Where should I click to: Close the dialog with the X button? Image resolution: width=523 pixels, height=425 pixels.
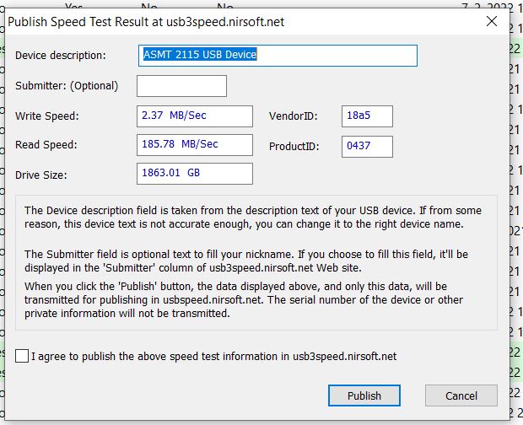click(x=491, y=22)
